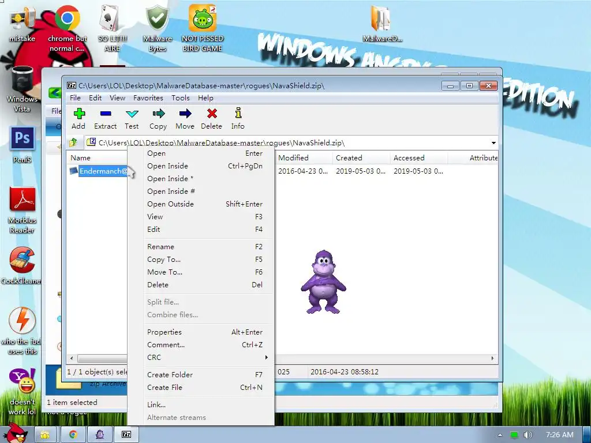This screenshot has height=443, width=591.
Task: Open the Edit menu
Action: tap(95, 98)
